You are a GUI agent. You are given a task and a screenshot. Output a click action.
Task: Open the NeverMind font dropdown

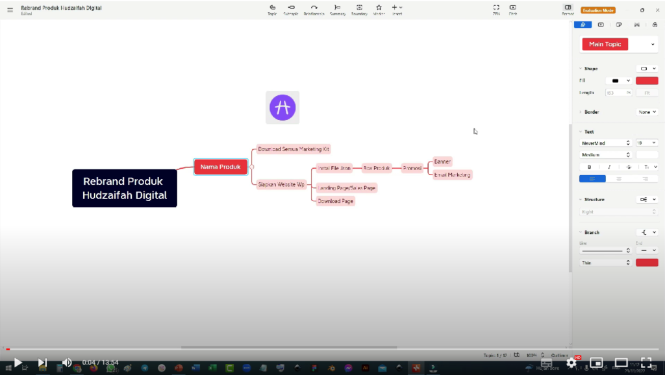pyautogui.click(x=605, y=143)
